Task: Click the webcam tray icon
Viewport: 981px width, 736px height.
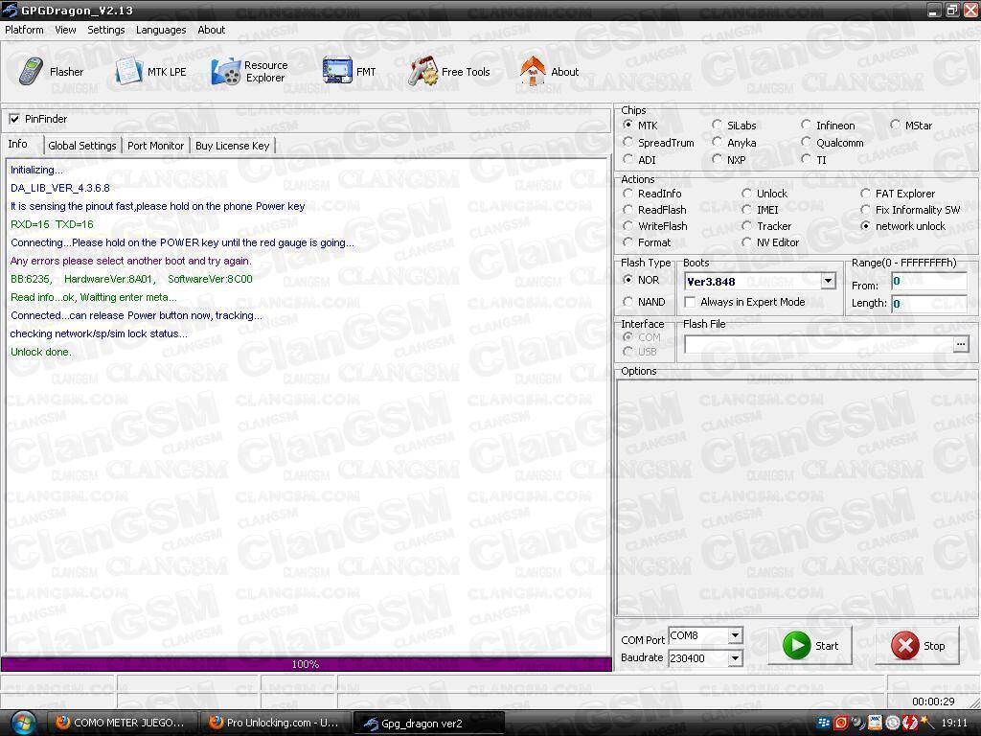Action: coord(857,723)
